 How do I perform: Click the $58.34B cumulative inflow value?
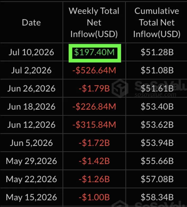click(x=157, y=197)
